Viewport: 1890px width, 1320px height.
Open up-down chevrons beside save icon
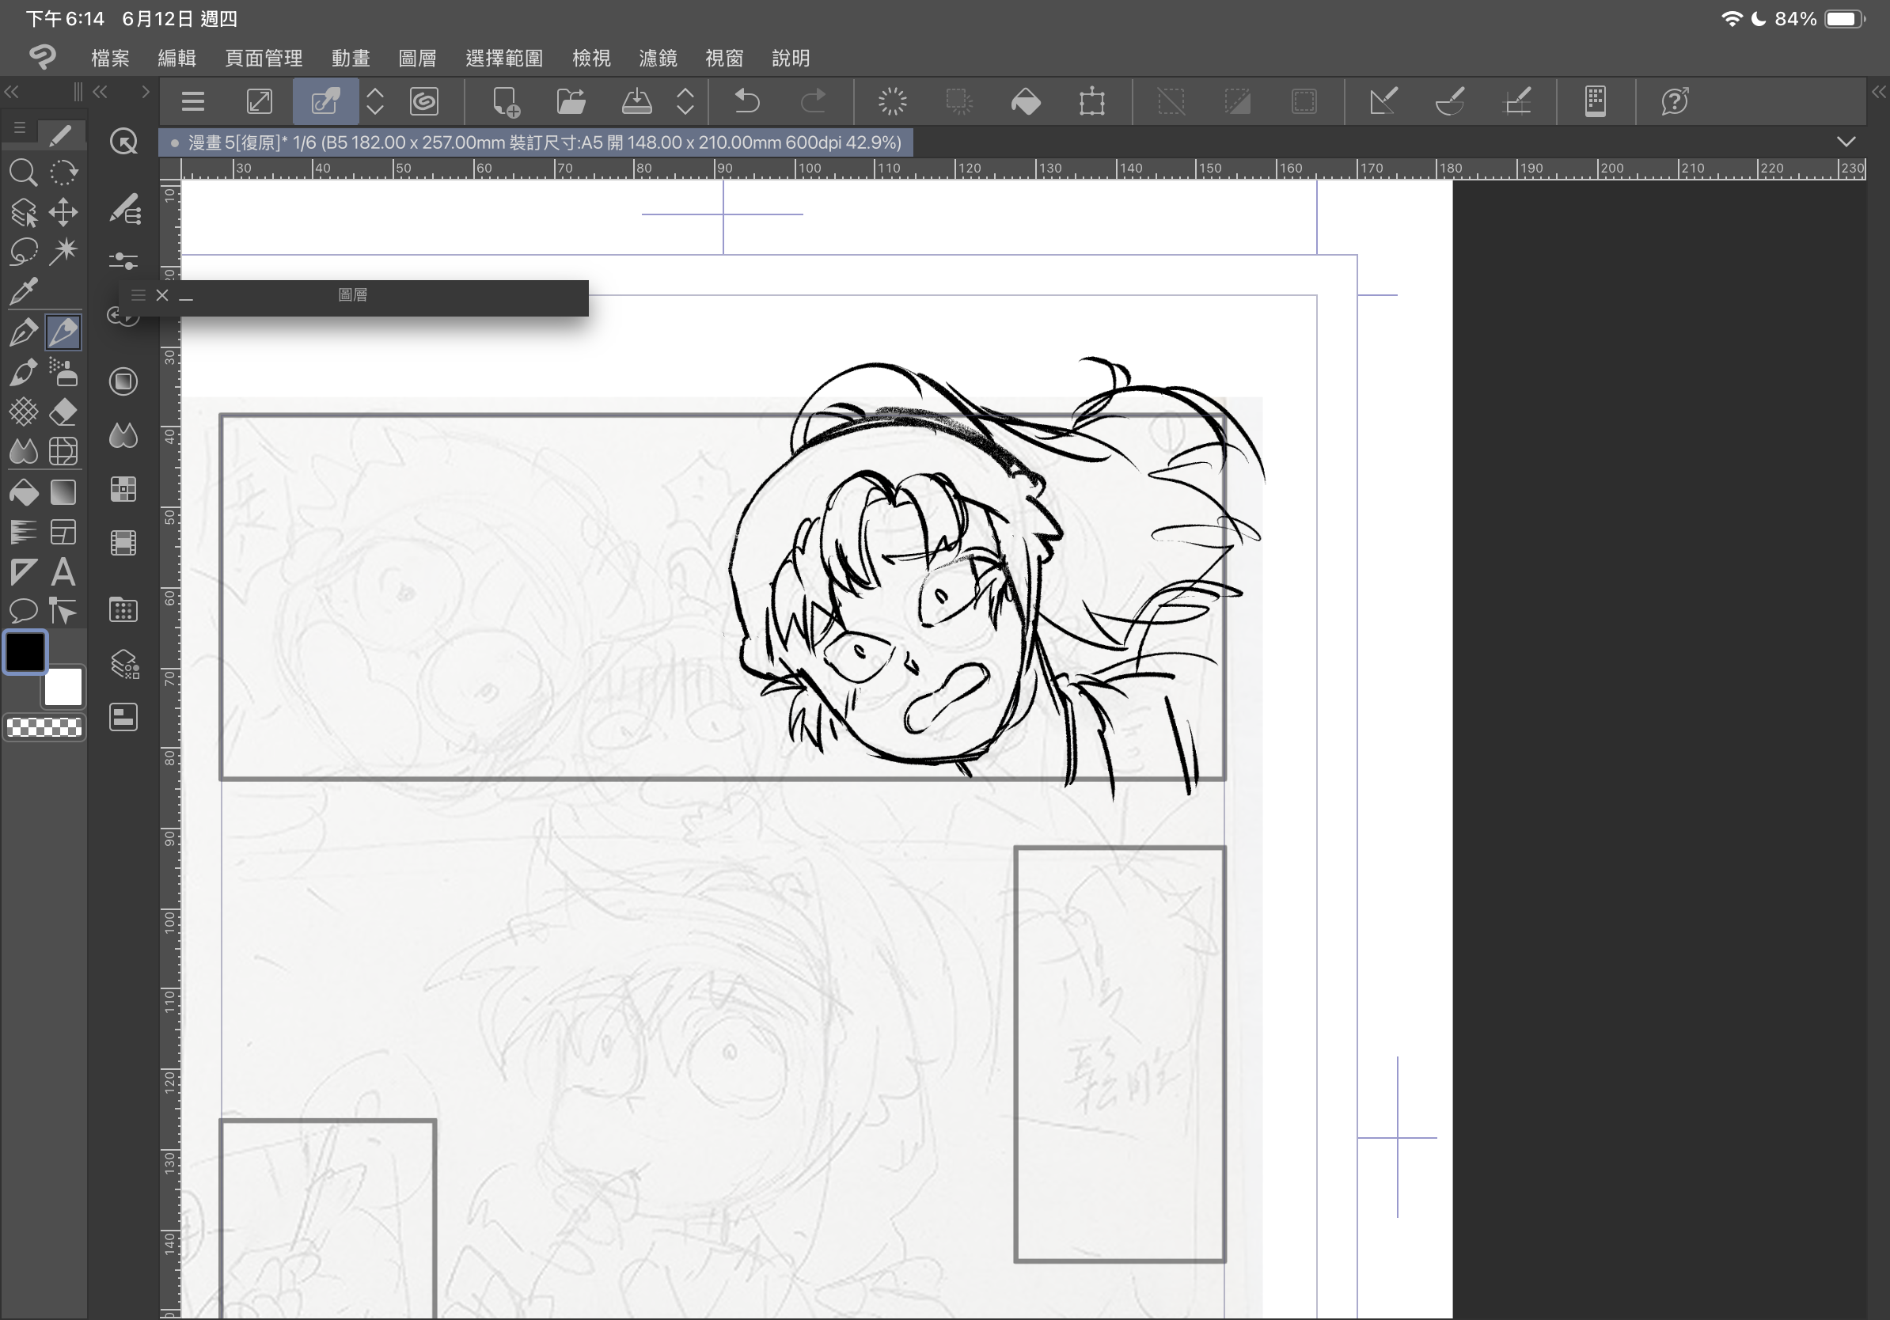685,102
